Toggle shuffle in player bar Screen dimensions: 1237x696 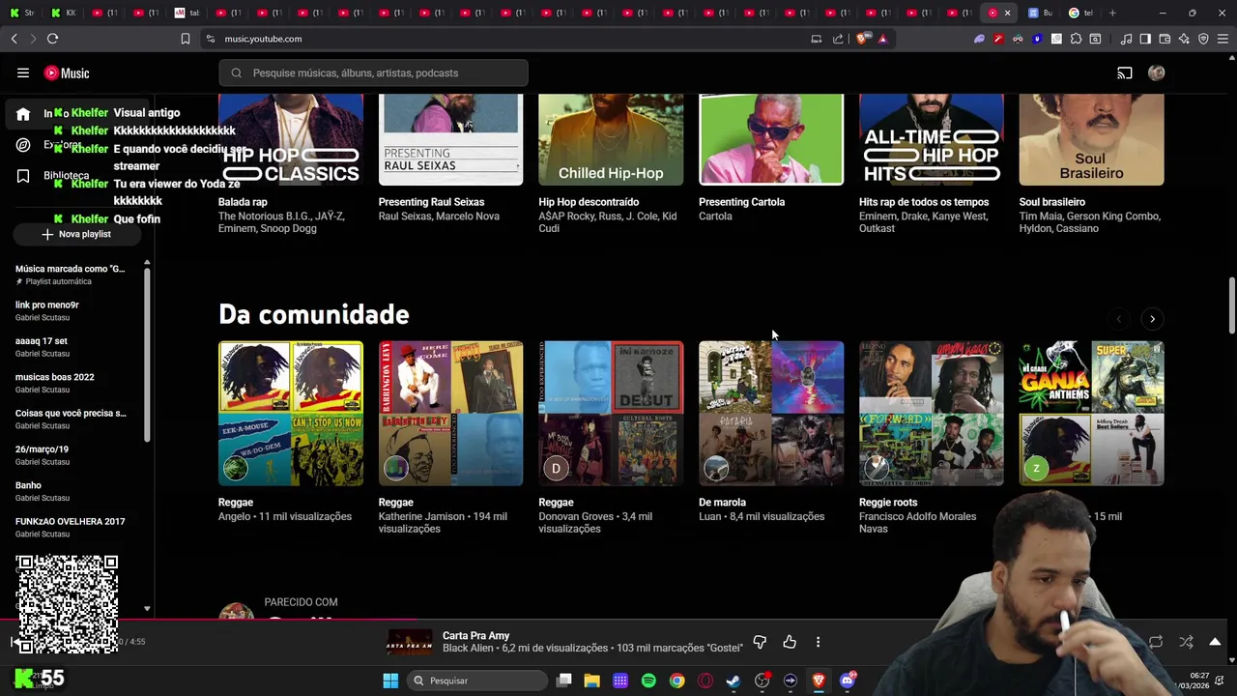click(x=1186, y=642)
